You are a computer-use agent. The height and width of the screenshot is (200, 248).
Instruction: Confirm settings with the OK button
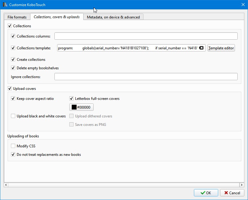click(x=206, y=193)
